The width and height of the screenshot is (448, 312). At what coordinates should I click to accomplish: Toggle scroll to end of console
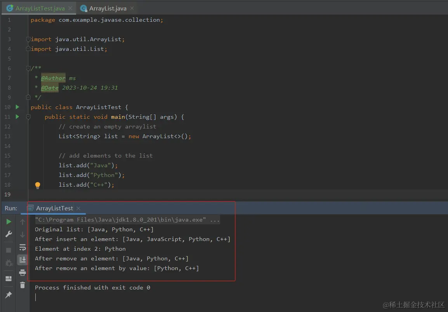[x=23, y=260]
